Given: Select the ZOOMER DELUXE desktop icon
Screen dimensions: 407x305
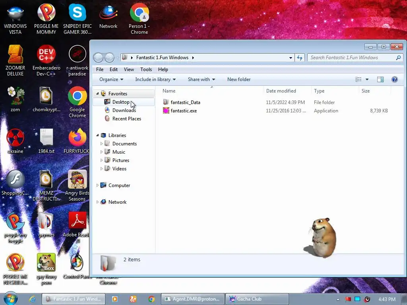Looking at the screenshot, I should [x=15, y=60].
